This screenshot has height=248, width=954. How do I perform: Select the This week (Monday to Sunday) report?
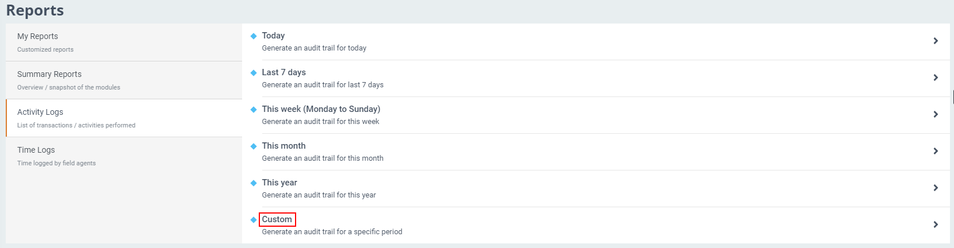tap(321, 109)
